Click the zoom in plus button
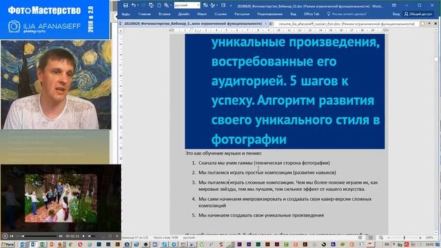441x248 pixels. (x=420, y=238)
